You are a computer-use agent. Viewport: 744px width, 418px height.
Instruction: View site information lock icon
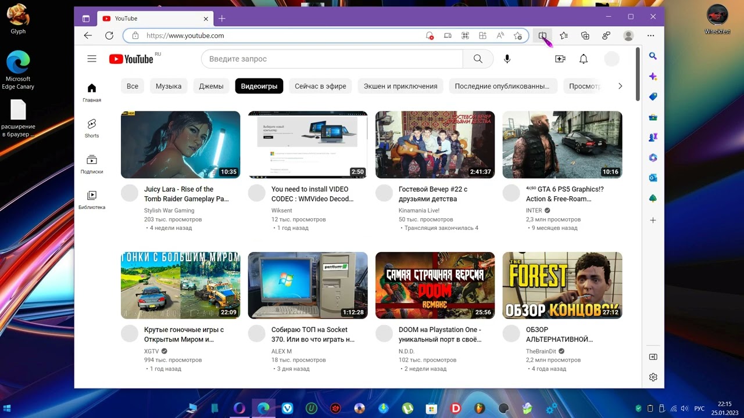(x=135, y=35)
